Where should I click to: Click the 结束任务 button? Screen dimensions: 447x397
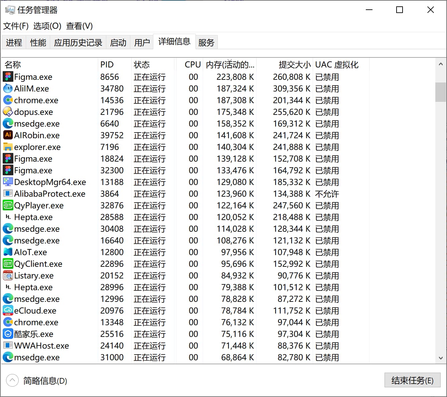[412, 381]
